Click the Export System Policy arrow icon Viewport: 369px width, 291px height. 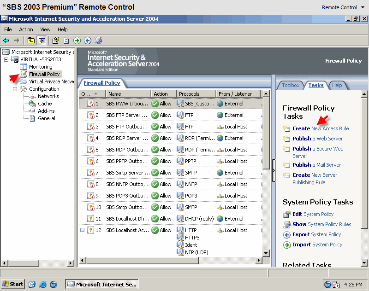(x=287, y=235)
